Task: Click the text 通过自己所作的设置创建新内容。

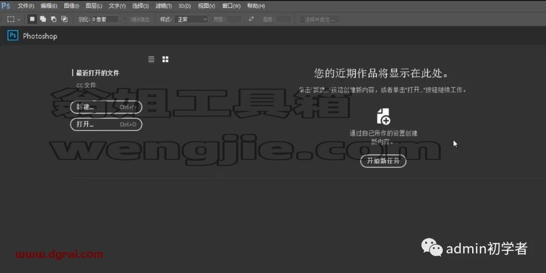Action: coord(383,137)
